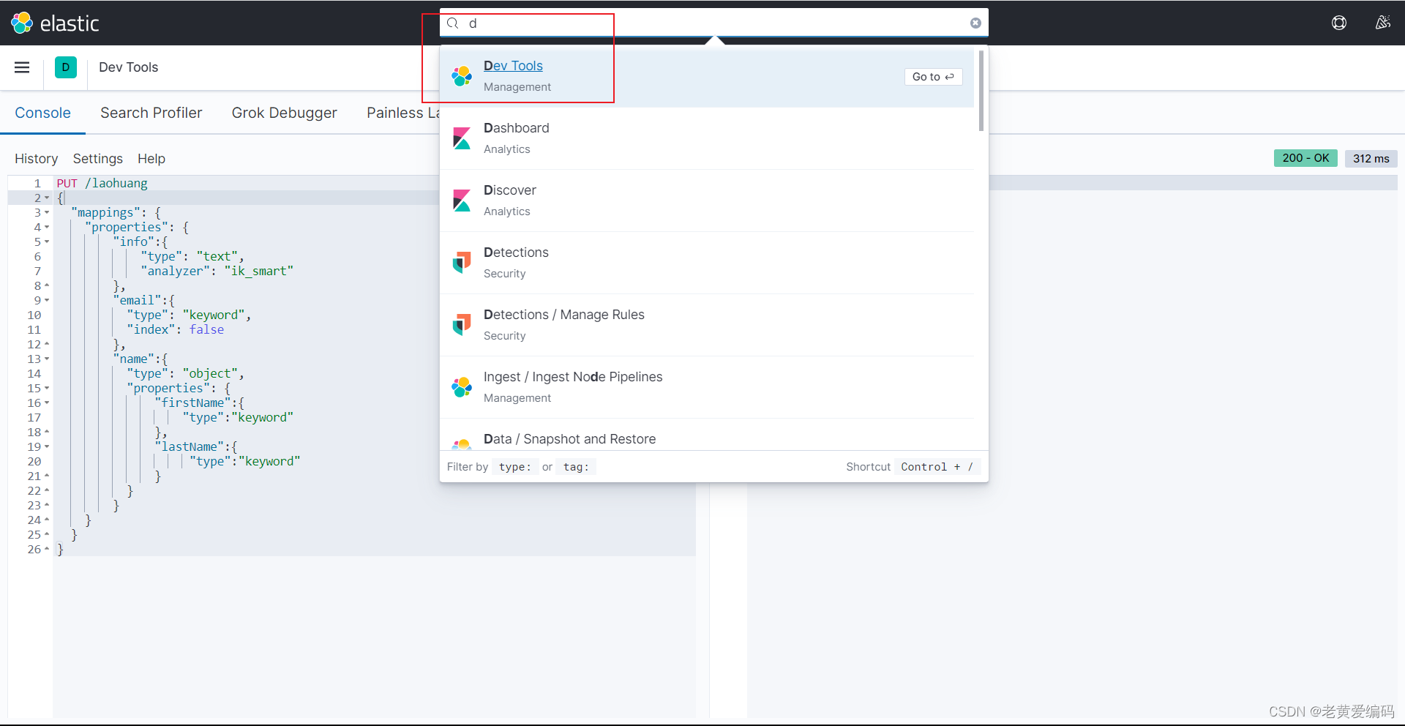This screenshot has height=726, width=1405.
Task: Click the "analyzer": "ik_smart" line
Action: tap(217, 271)
